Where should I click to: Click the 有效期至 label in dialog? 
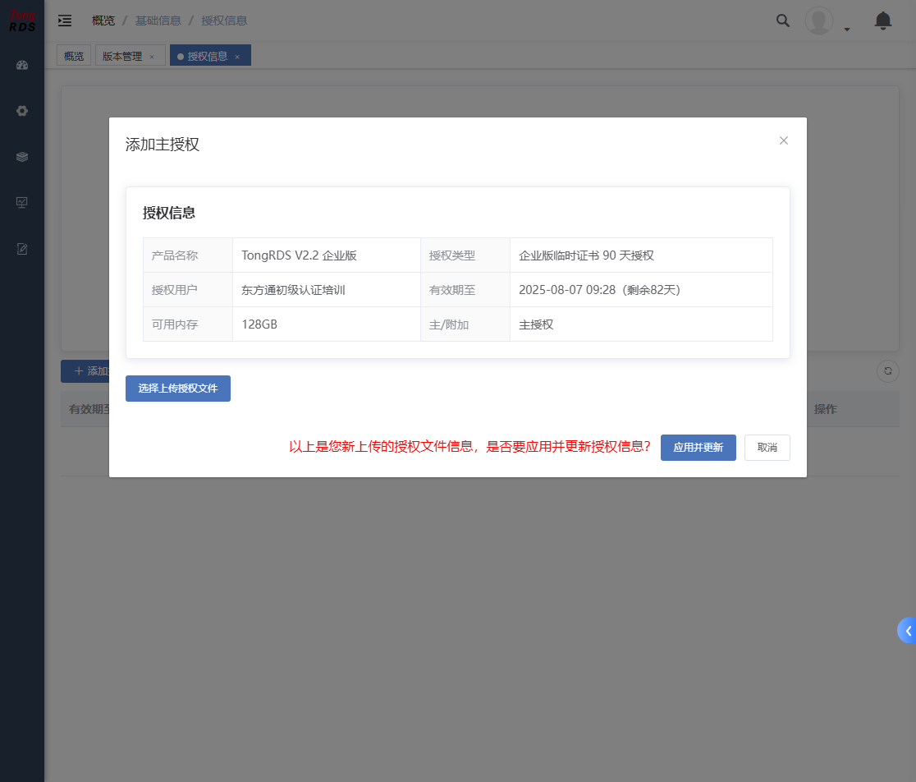point(452,290)
